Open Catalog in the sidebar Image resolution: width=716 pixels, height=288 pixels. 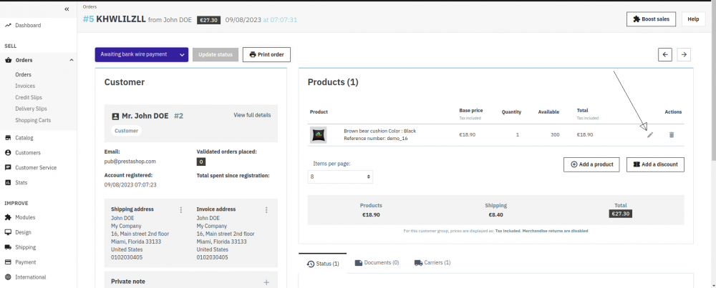coord(24,138)
